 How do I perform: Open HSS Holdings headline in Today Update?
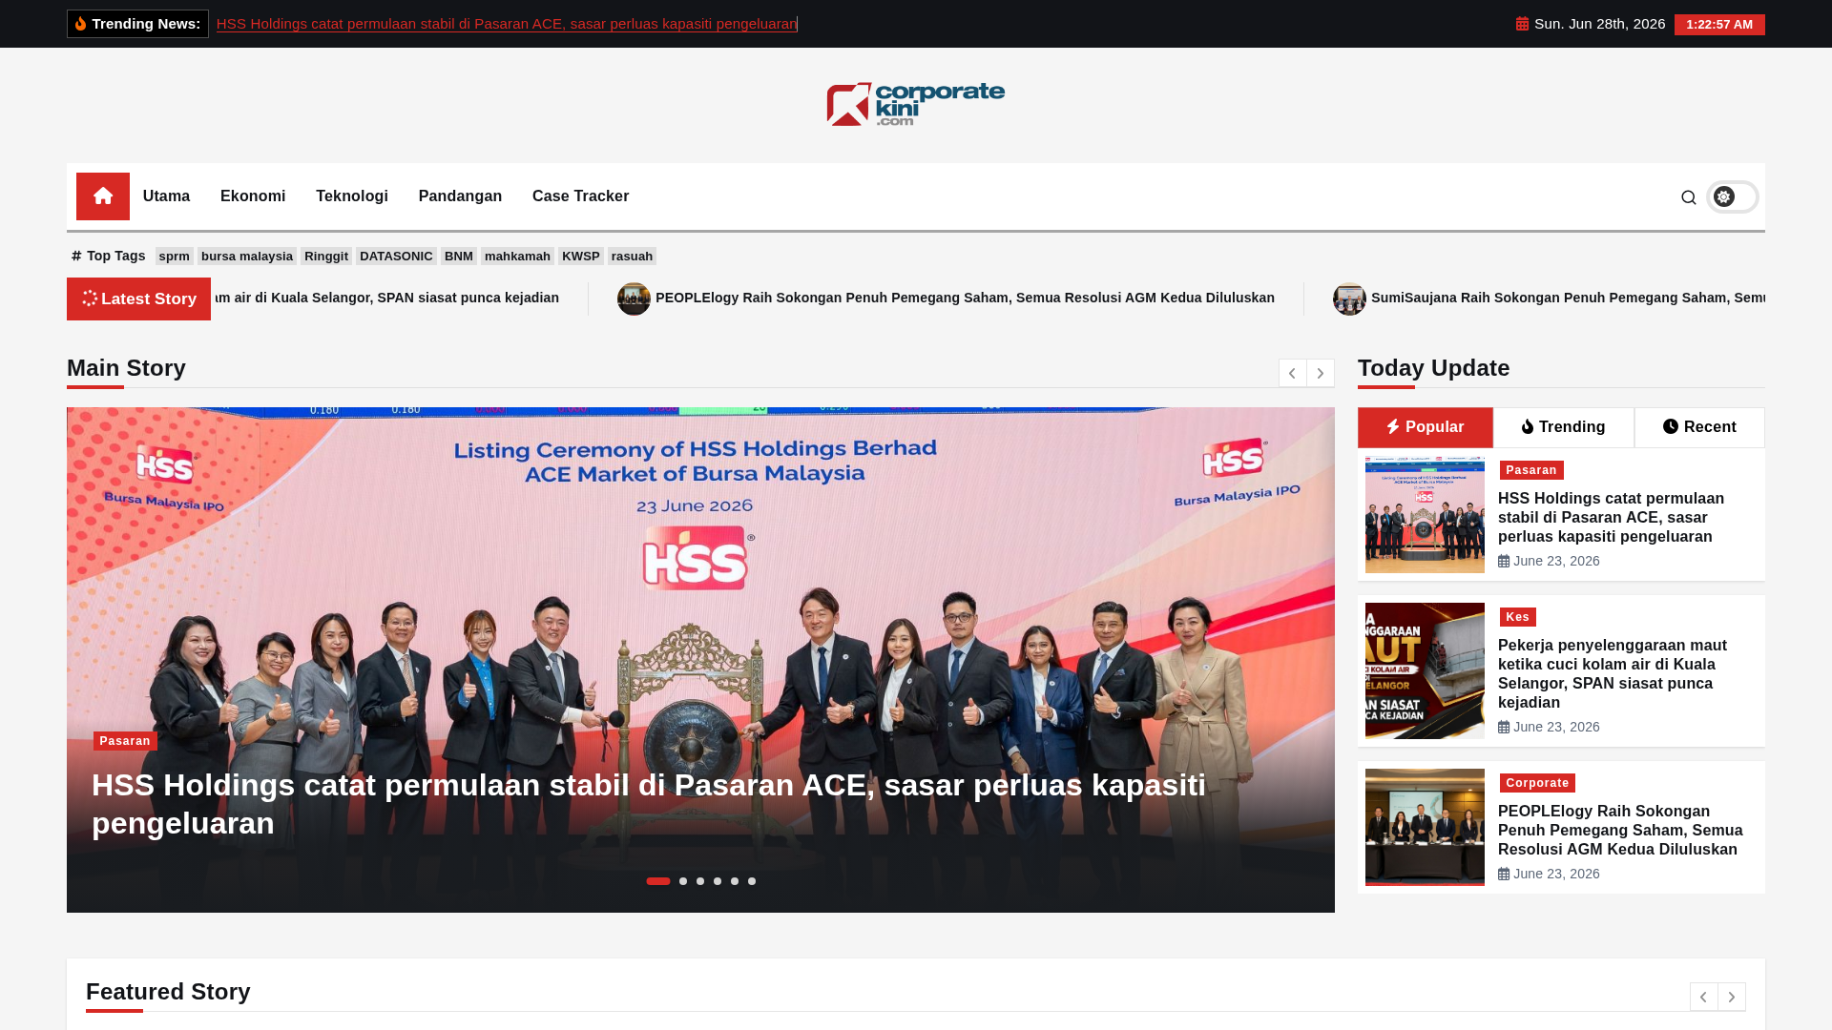[1611, 517]
